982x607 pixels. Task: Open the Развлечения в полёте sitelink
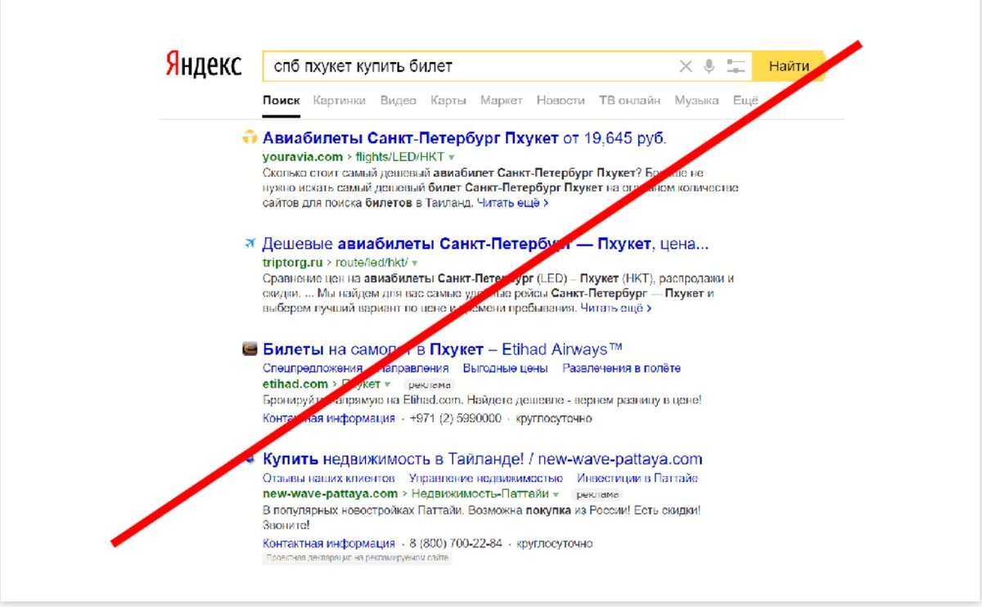coord(621,368)
